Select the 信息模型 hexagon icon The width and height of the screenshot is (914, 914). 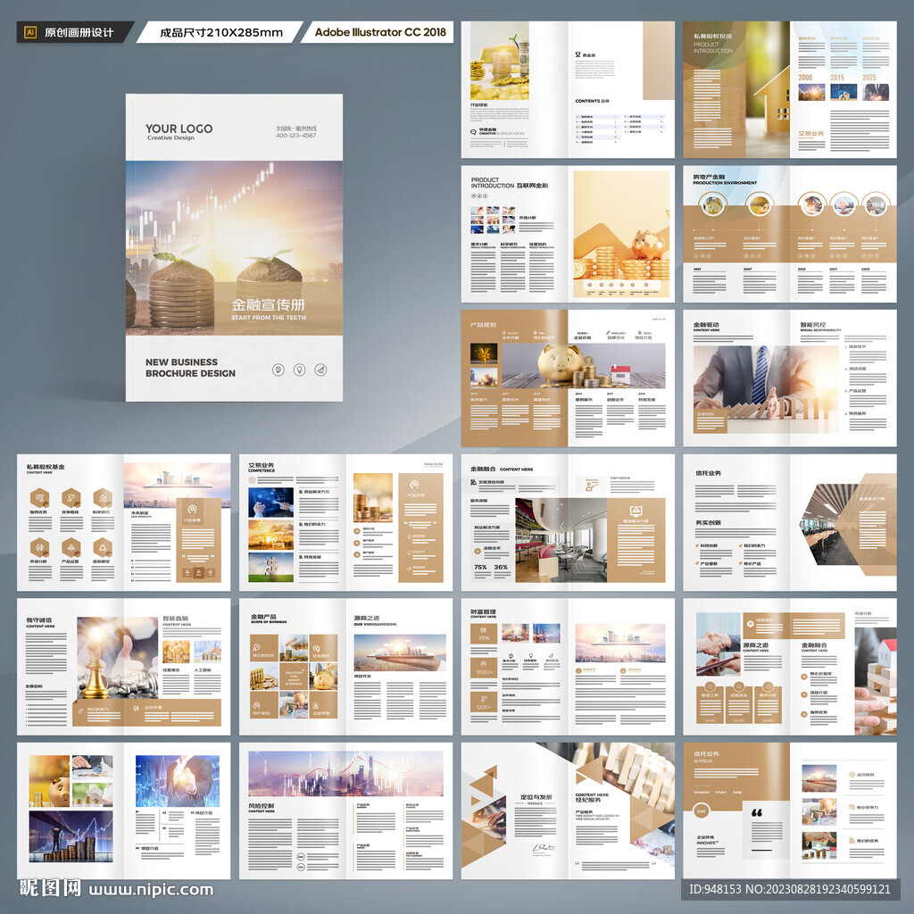point(103,547)
